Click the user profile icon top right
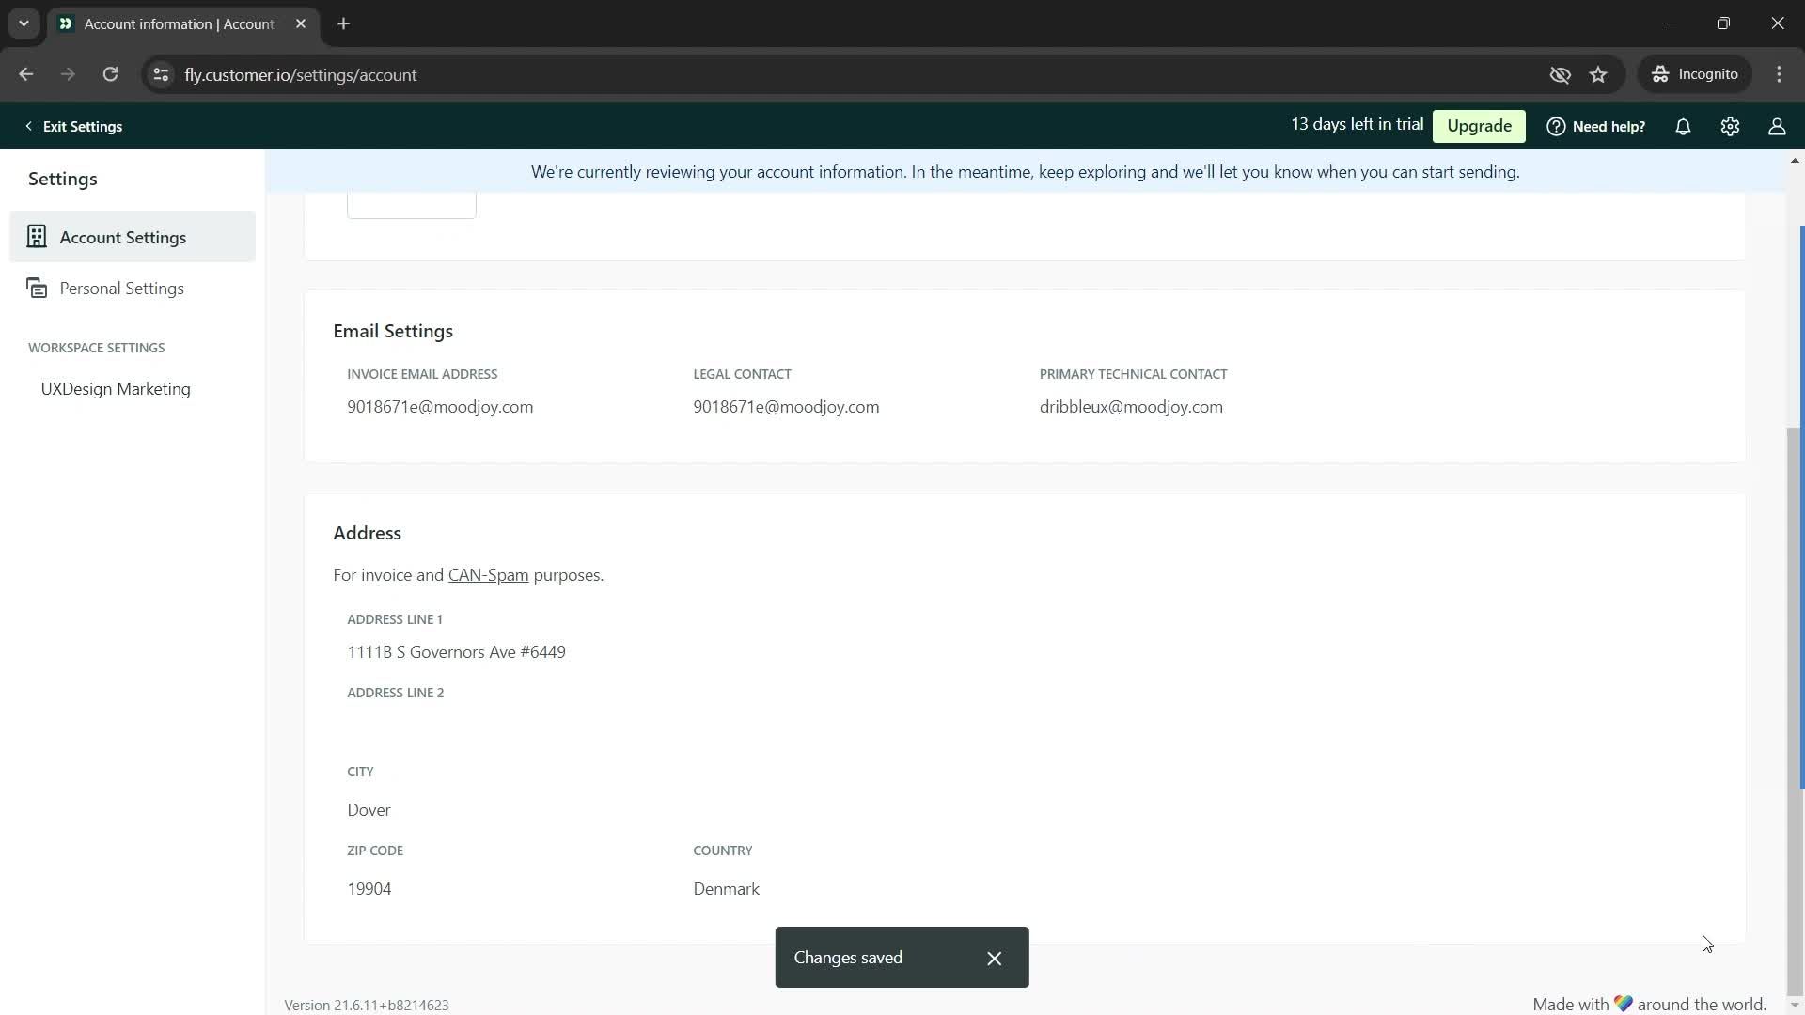Screen dimensions: 1805x1015 click(1778, 127)
